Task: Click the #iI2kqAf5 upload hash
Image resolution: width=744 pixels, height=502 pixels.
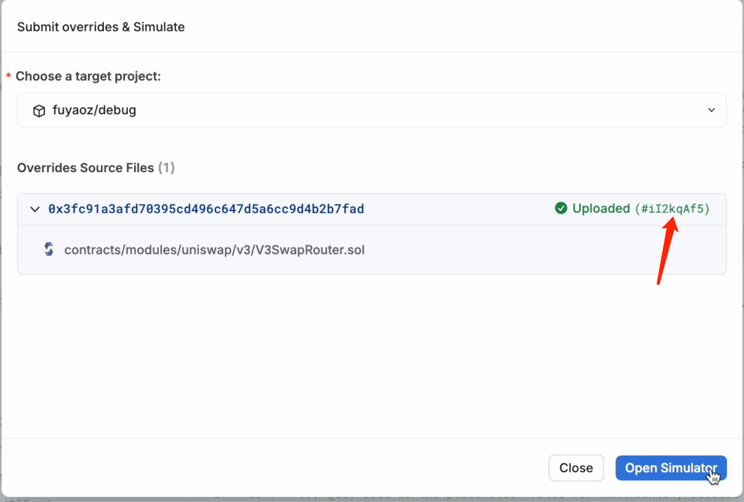Action: (x=672, y=209)
